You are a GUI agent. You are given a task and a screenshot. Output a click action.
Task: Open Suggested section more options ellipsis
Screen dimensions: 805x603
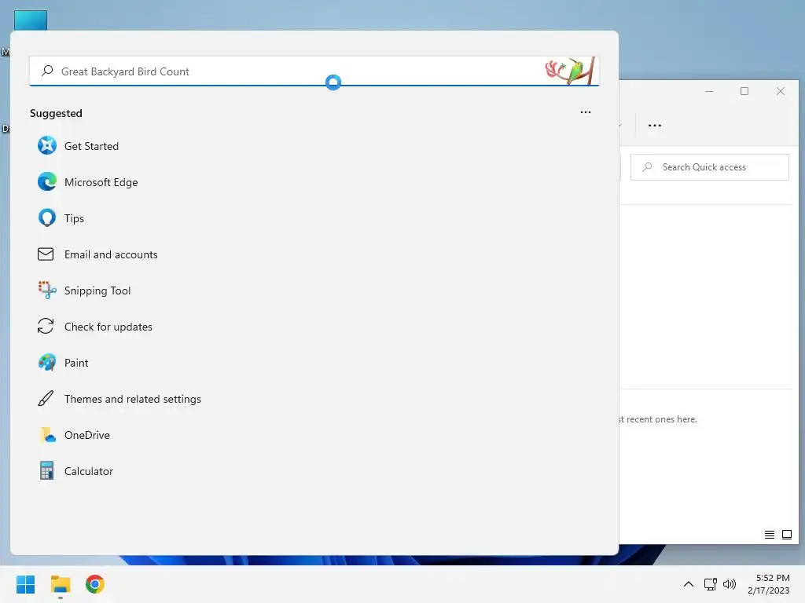coord(585,112)
